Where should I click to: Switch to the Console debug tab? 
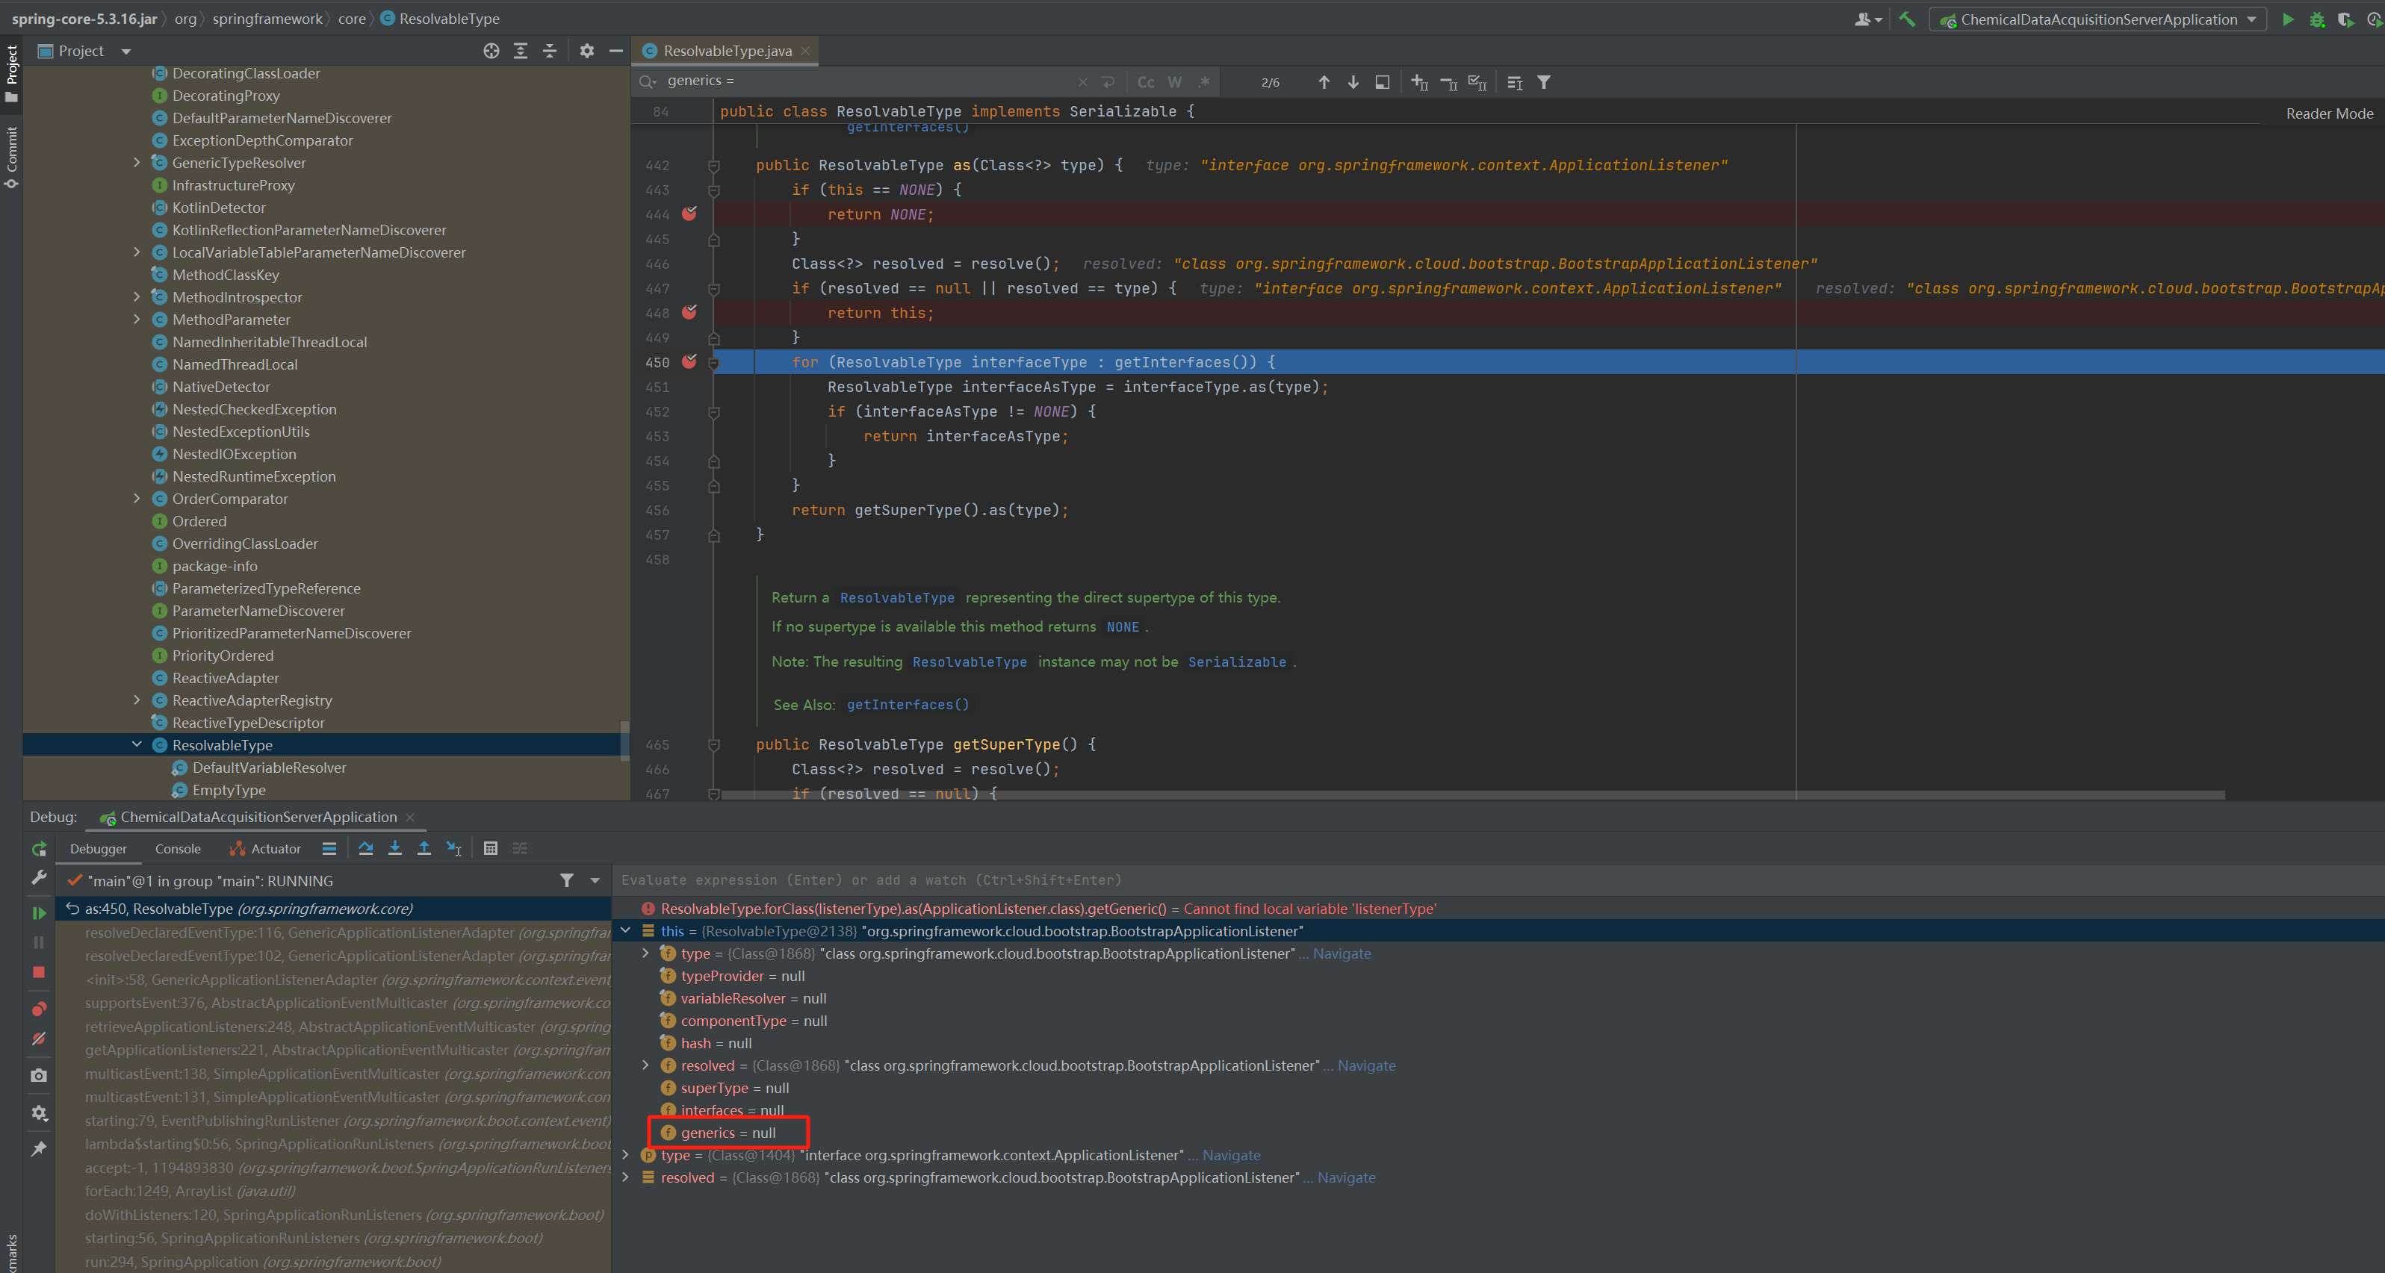coord(178,848)
